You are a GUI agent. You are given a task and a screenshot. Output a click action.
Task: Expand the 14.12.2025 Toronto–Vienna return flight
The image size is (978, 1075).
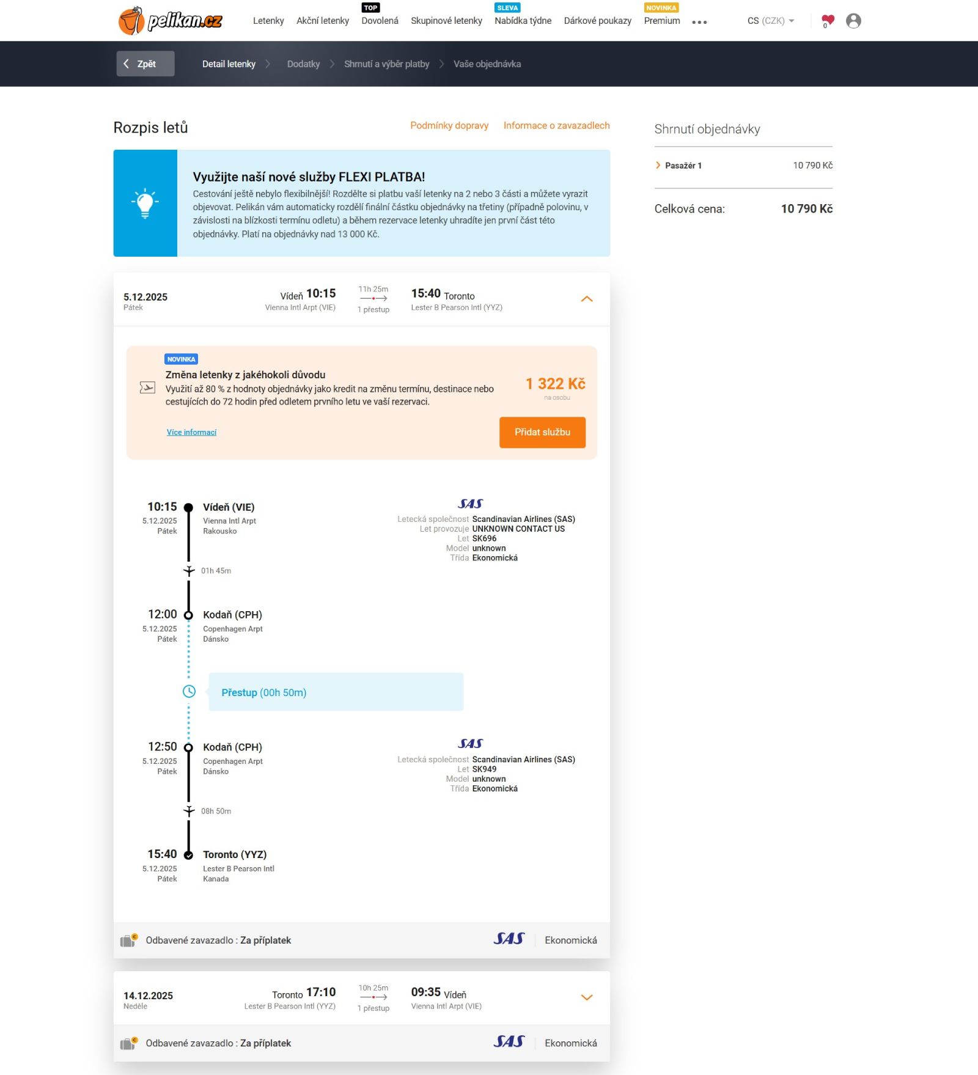click(x=586, y=997)
